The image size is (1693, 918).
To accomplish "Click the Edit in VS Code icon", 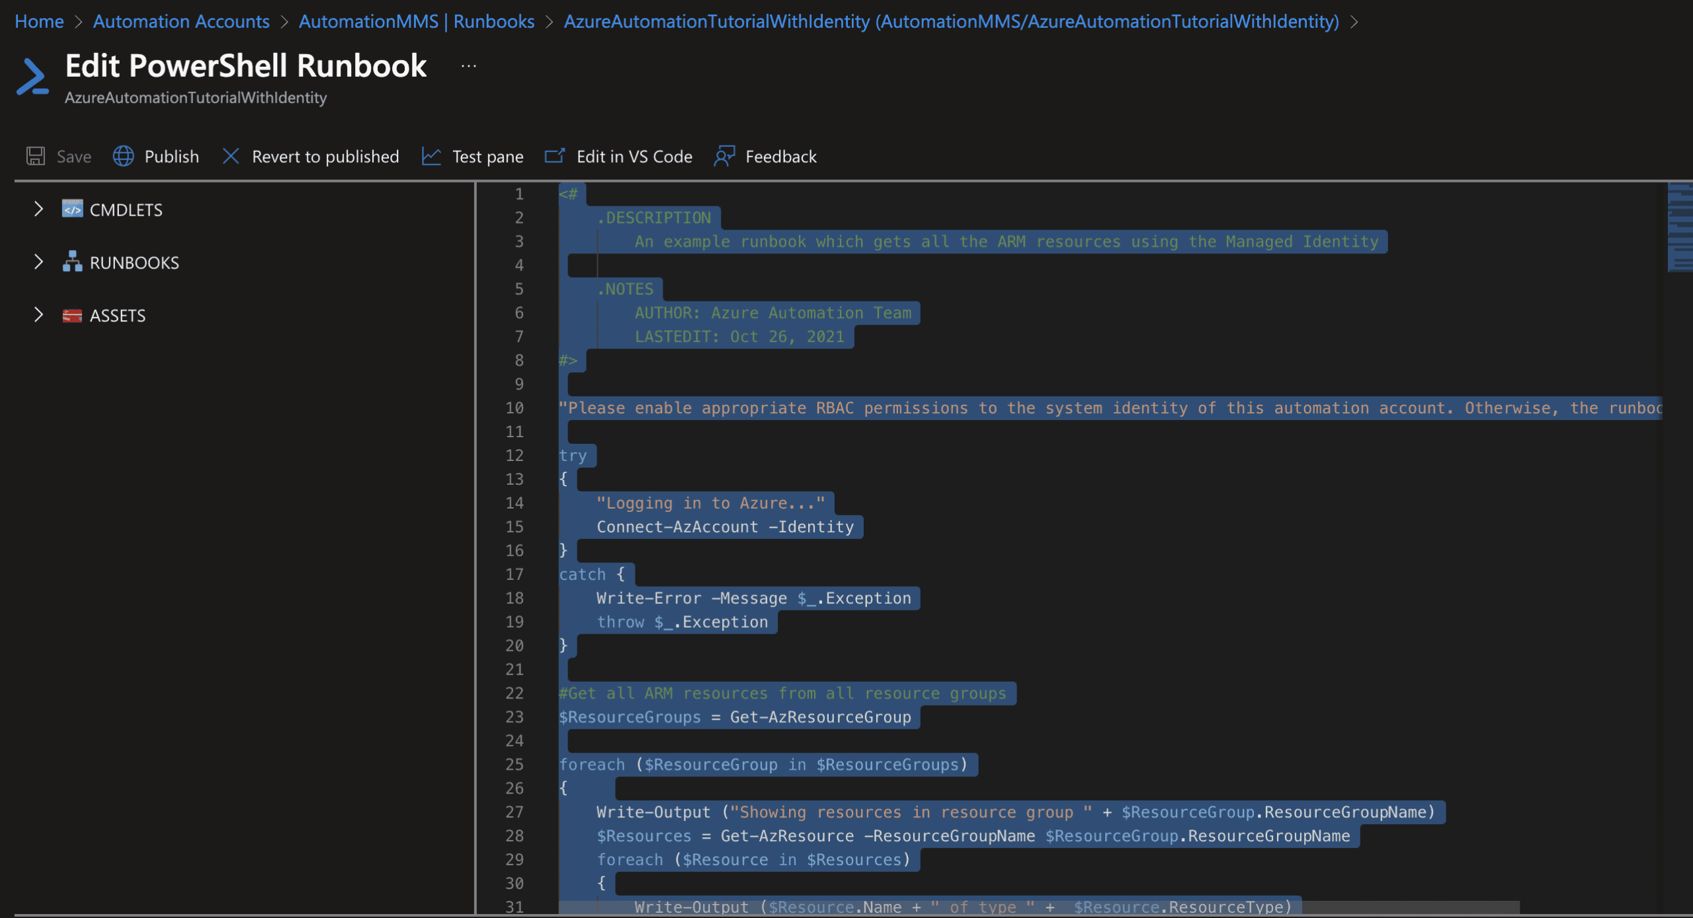I will click(x=554, y=156).
